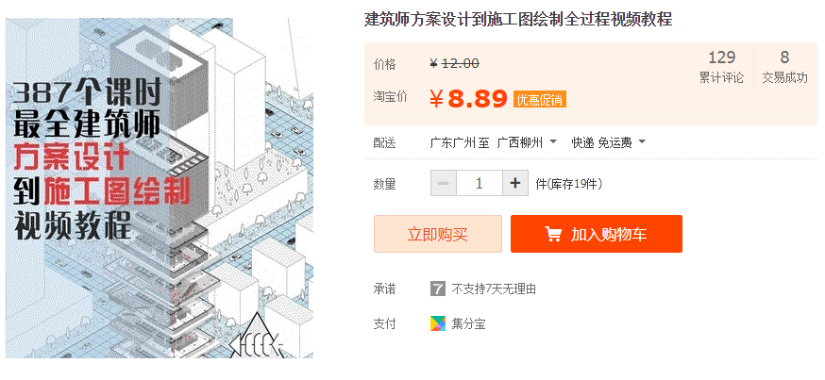Image resolution: width=825 pixels, height=380 pixels.
Task: Click the ¥8.89 Taobao price
Action: (x=468, y=99)
